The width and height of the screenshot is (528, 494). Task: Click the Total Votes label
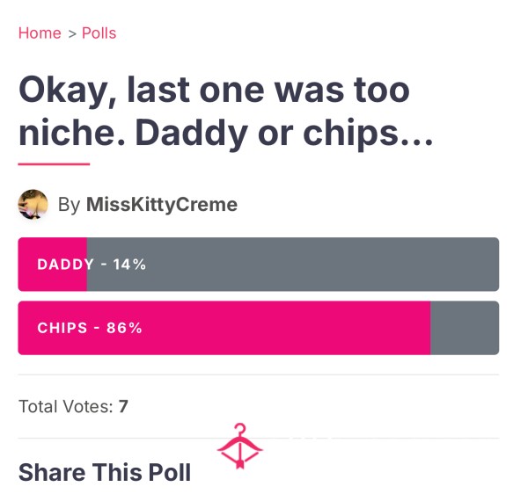click(66, 406)
